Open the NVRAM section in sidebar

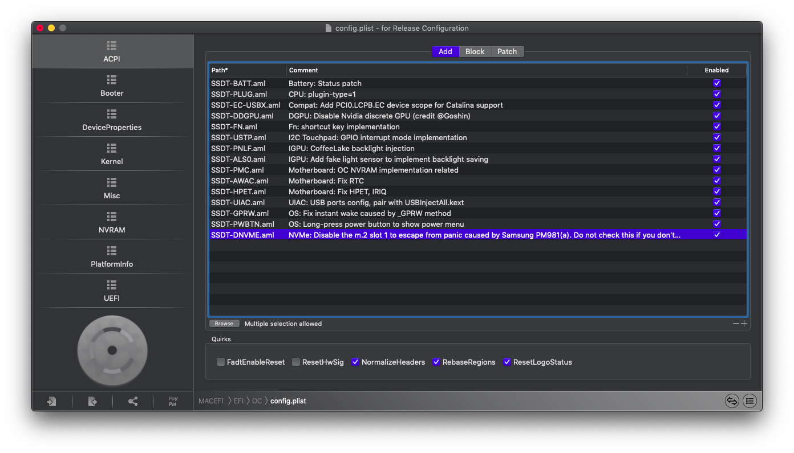(x=112, y=222)
